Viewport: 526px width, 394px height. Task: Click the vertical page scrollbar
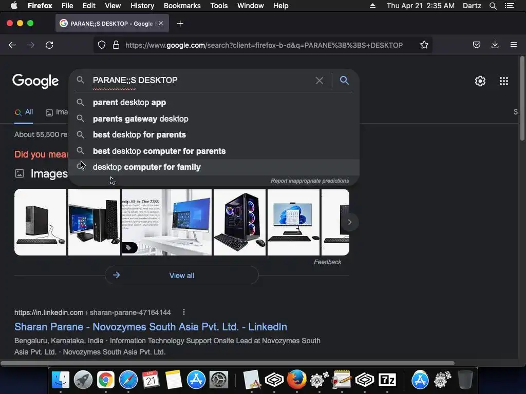coord(522,98)
